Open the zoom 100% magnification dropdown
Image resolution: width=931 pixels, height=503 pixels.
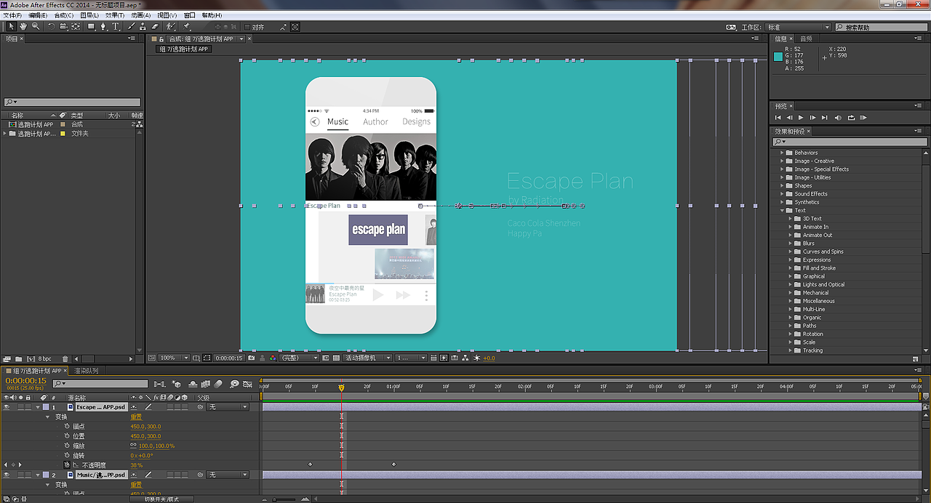click(x=175, y=358)
